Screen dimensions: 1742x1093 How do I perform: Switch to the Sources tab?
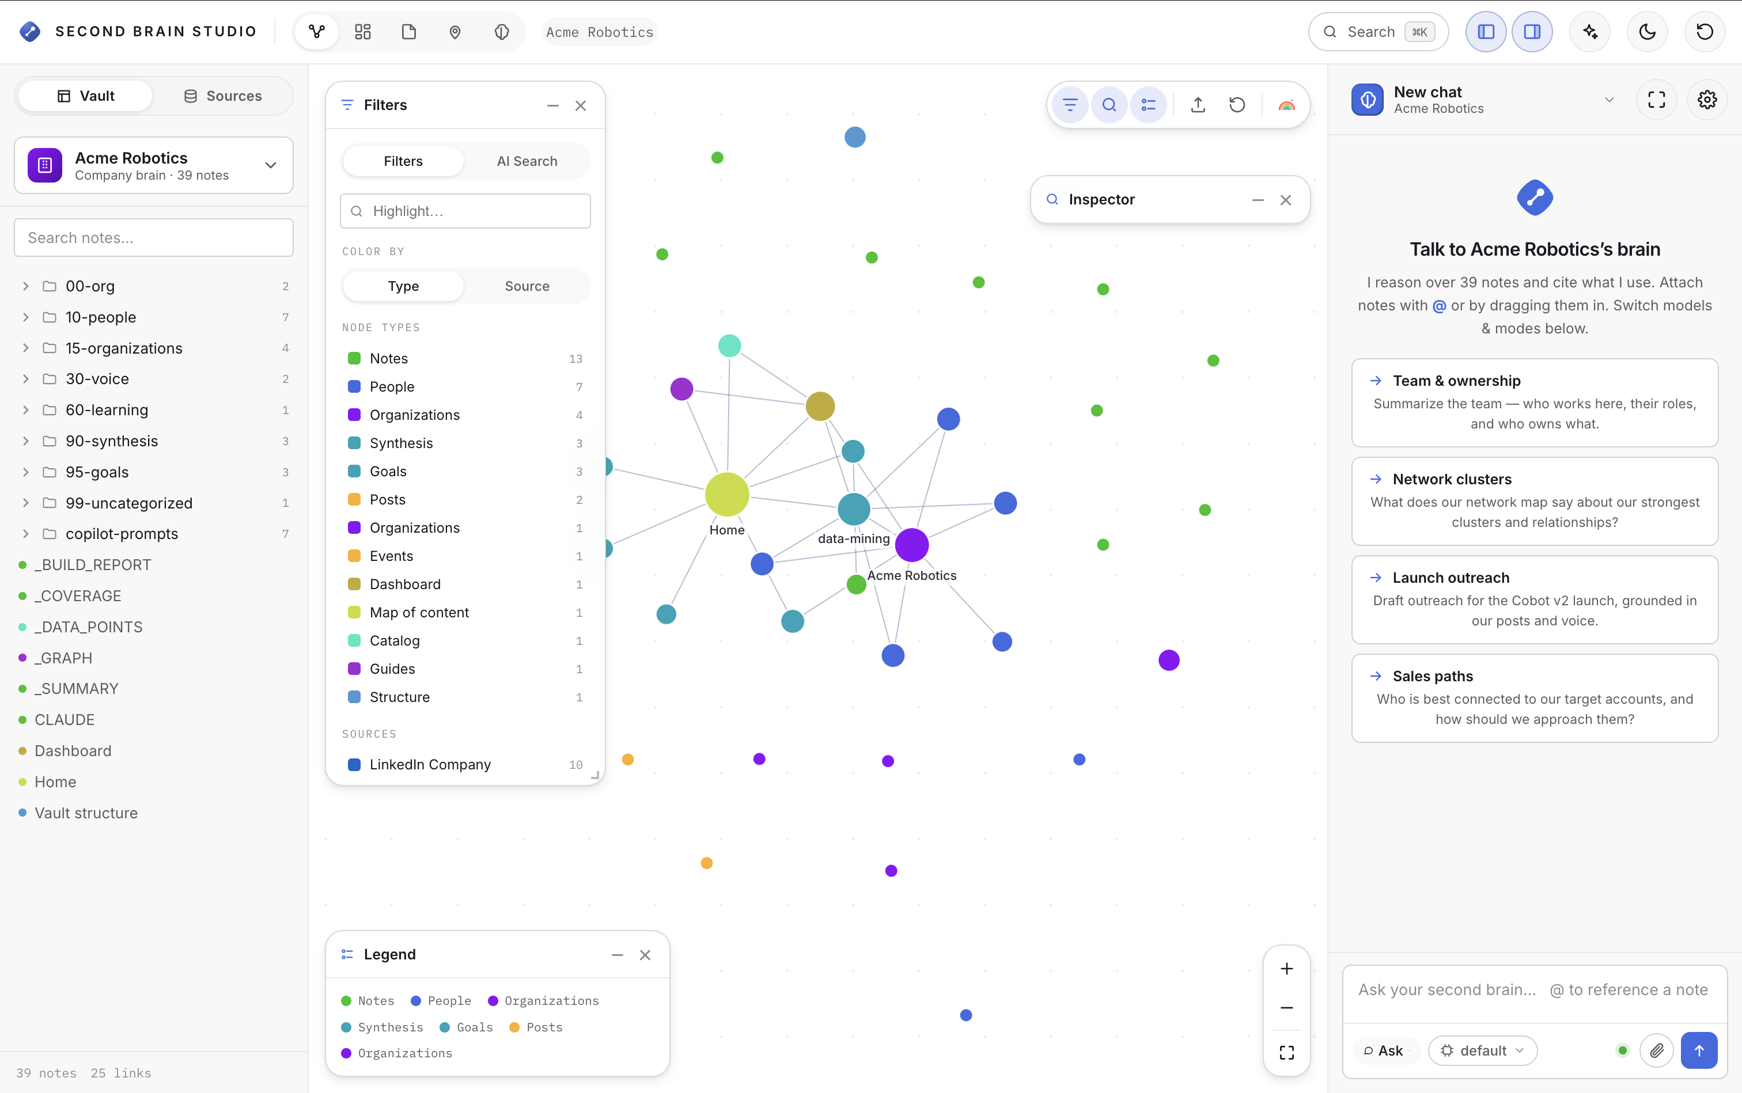223,96
